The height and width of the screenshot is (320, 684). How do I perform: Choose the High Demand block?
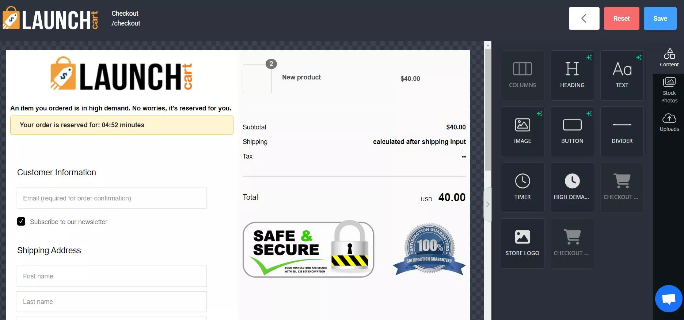[x=572, y=187]
